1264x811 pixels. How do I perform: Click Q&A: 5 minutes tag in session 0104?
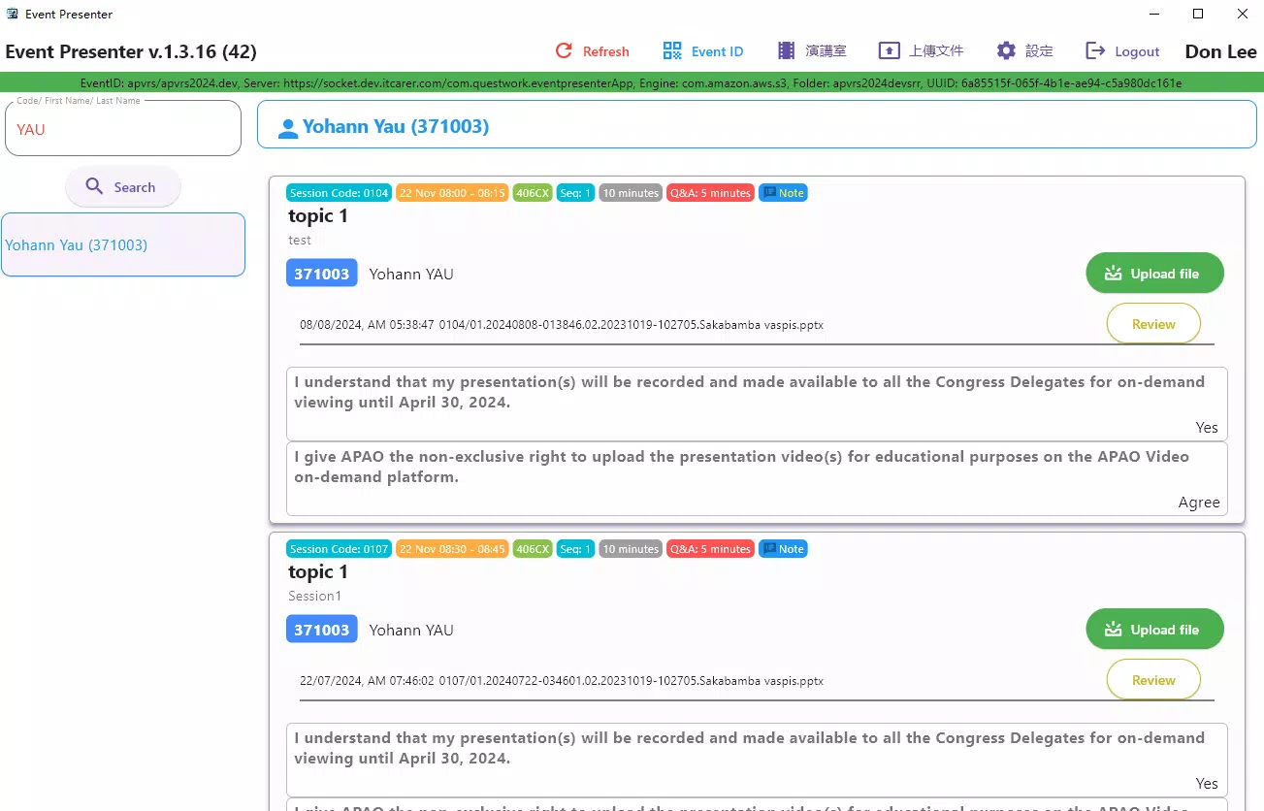click(x=710, y=193)
